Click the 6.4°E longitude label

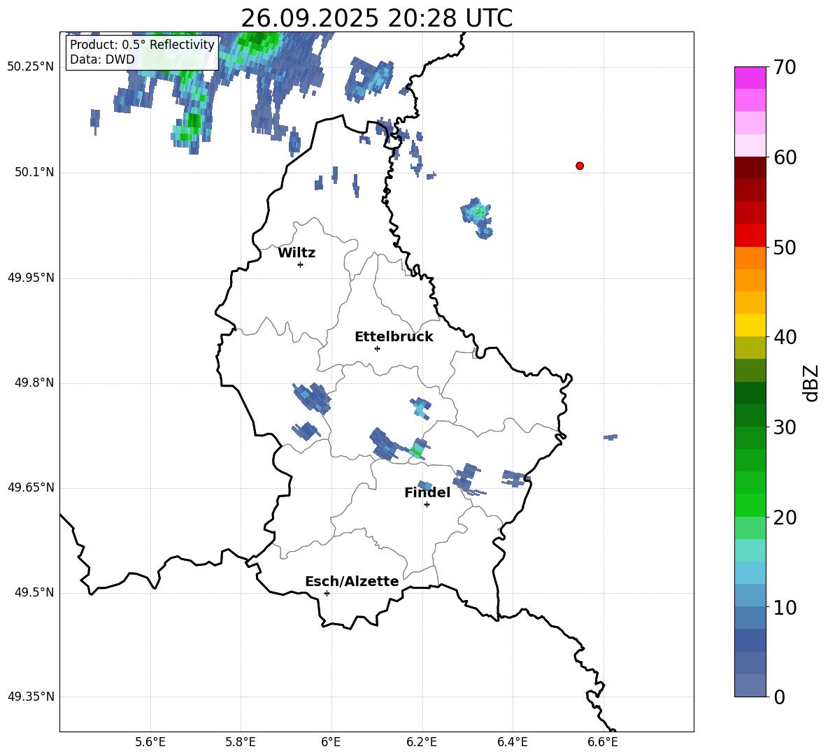pyautogui.click(x=512, y=742)
